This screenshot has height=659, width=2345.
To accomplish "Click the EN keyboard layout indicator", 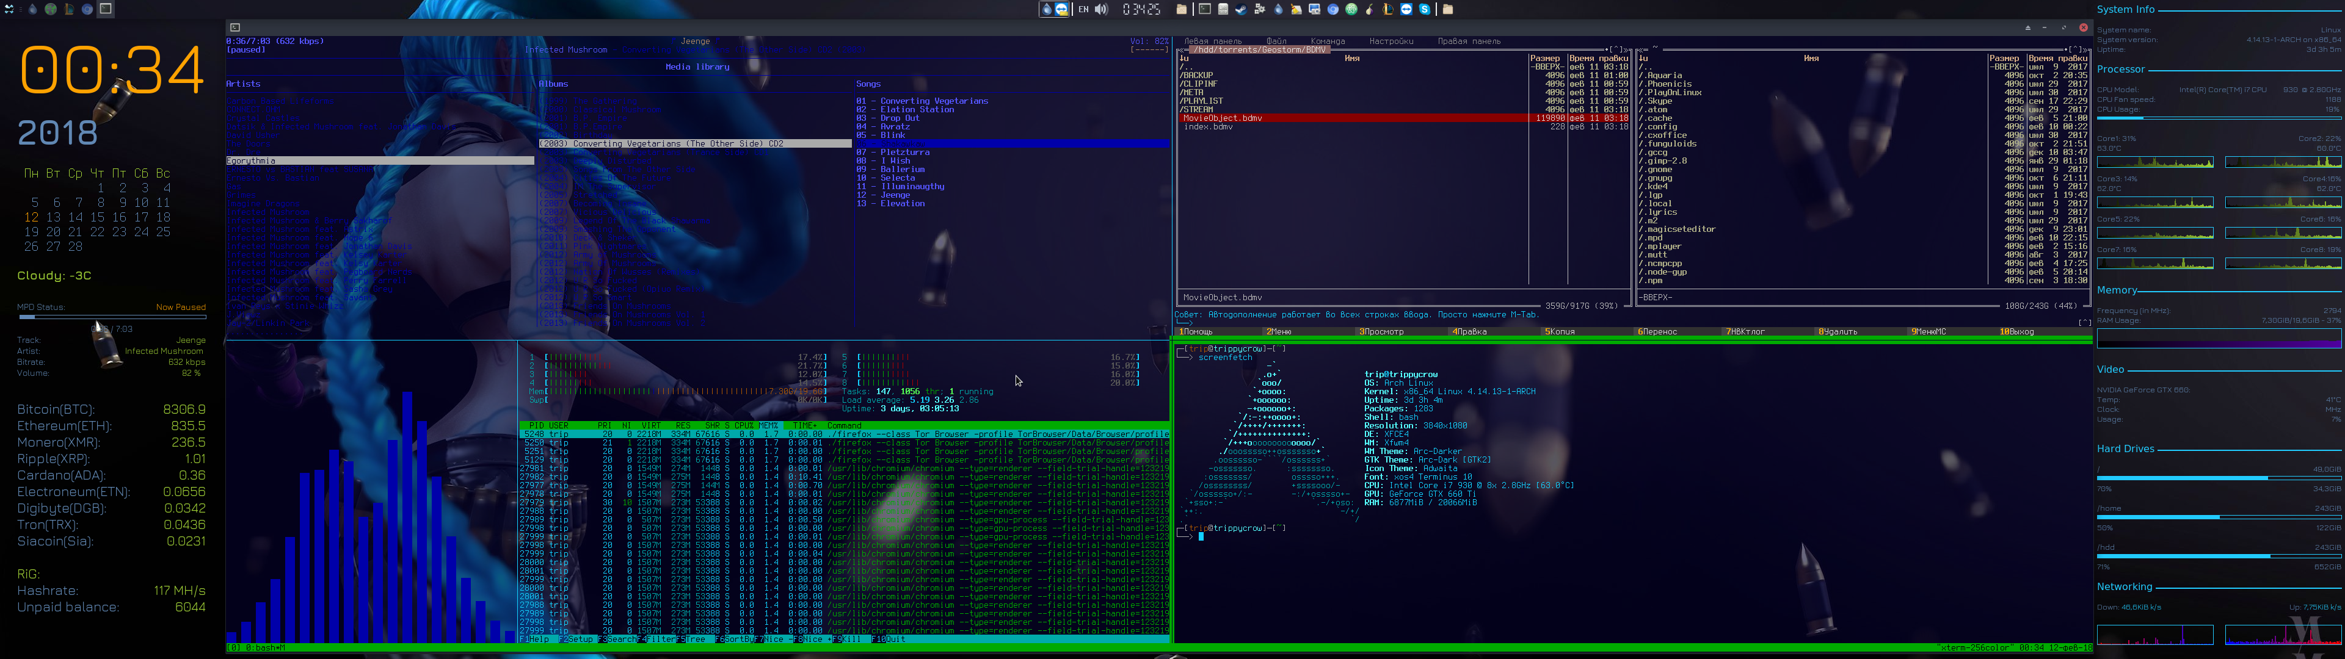I will click(x=1083, y=9).
